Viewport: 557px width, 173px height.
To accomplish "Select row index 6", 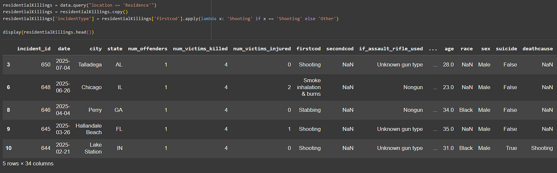I will click(8, 87).
